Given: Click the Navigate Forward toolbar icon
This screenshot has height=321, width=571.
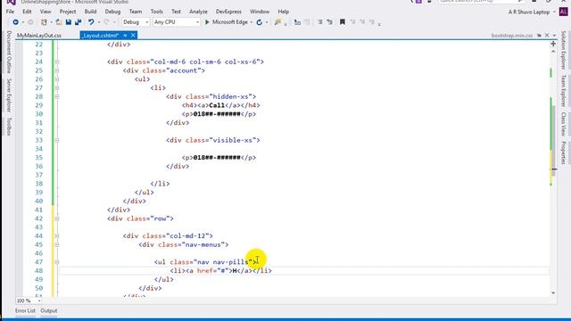Looking at the screenshot, I should (x=30, y=22).
